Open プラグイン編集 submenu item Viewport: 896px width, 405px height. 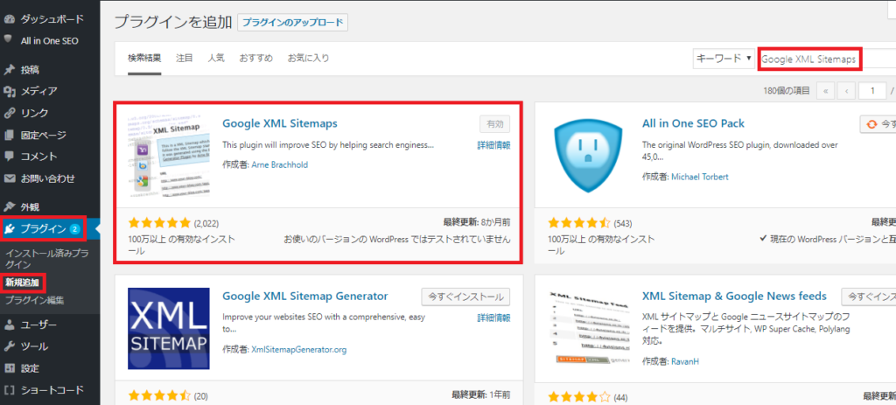pos(35,300)
